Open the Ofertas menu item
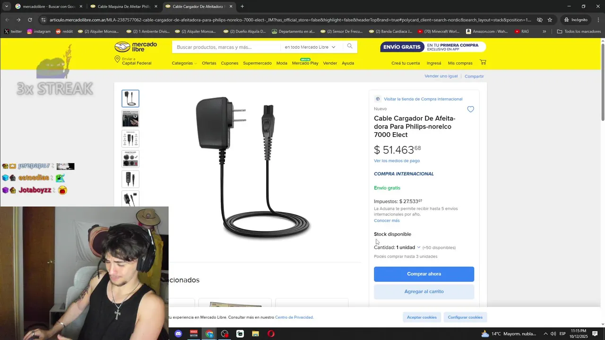Viewport: 605px width, 340px height. coord(209,63)
